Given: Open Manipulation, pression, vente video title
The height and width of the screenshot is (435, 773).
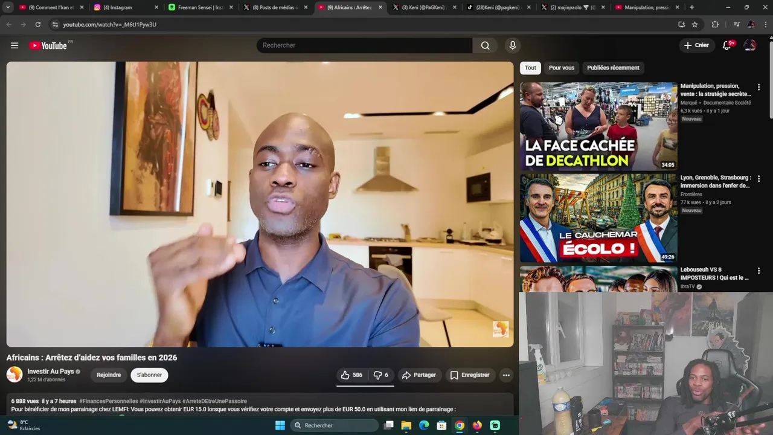Looking at the screenshot, I should pos(716,90).
